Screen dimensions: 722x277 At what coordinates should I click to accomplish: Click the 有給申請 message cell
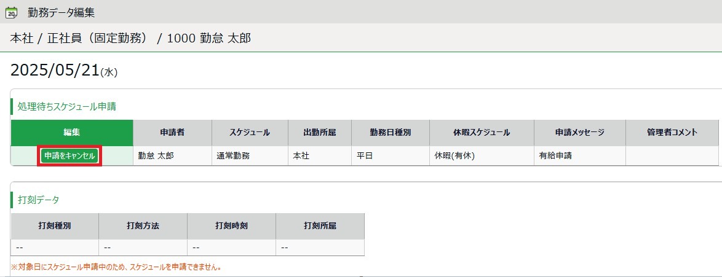point(555,156)
